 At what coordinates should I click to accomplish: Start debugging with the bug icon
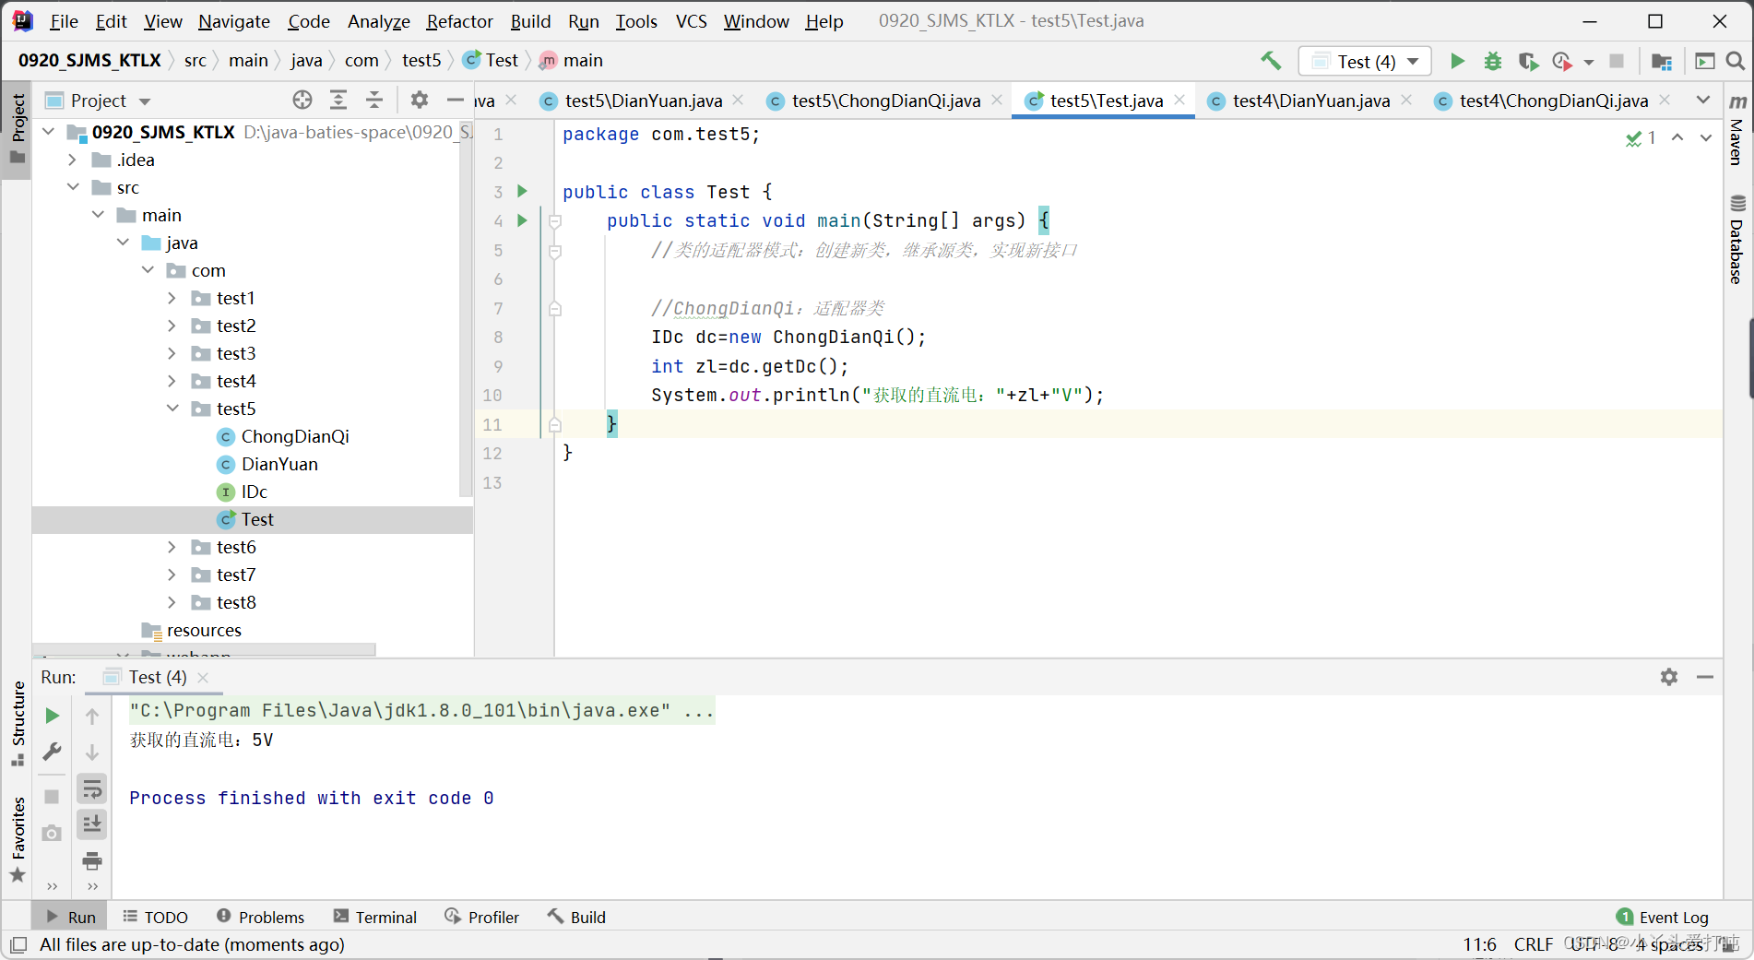[1492, 61]
